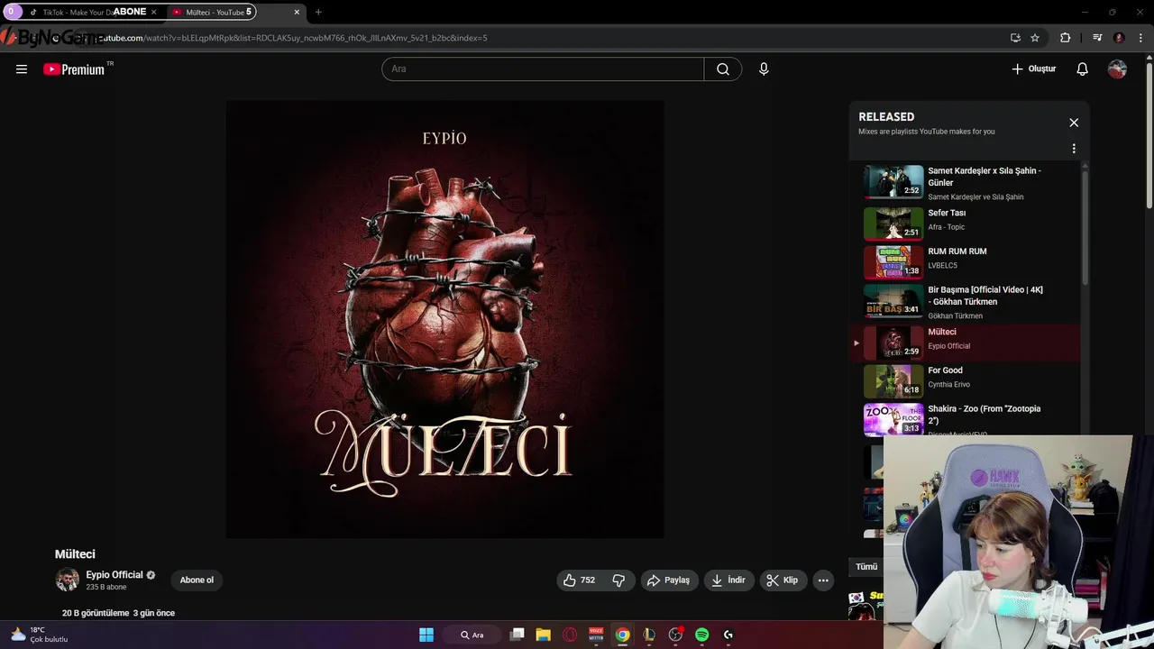The height and width of the screenshot is (649, 1154).
Task: Focus the YouTube Ara search field
Action: (x=543, y=69)
